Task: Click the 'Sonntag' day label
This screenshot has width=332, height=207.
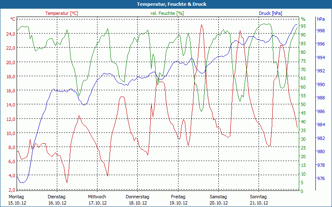Action: (x=258, y=197)
